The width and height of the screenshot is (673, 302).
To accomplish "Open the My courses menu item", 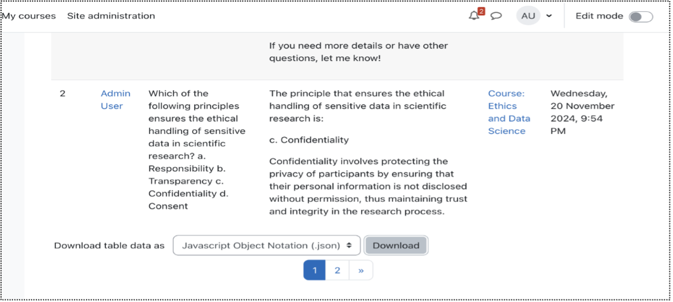I will coord(29,16).
